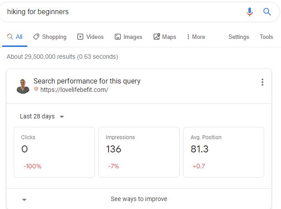
Task: Switch to the Videos tab
Action: 90,37
